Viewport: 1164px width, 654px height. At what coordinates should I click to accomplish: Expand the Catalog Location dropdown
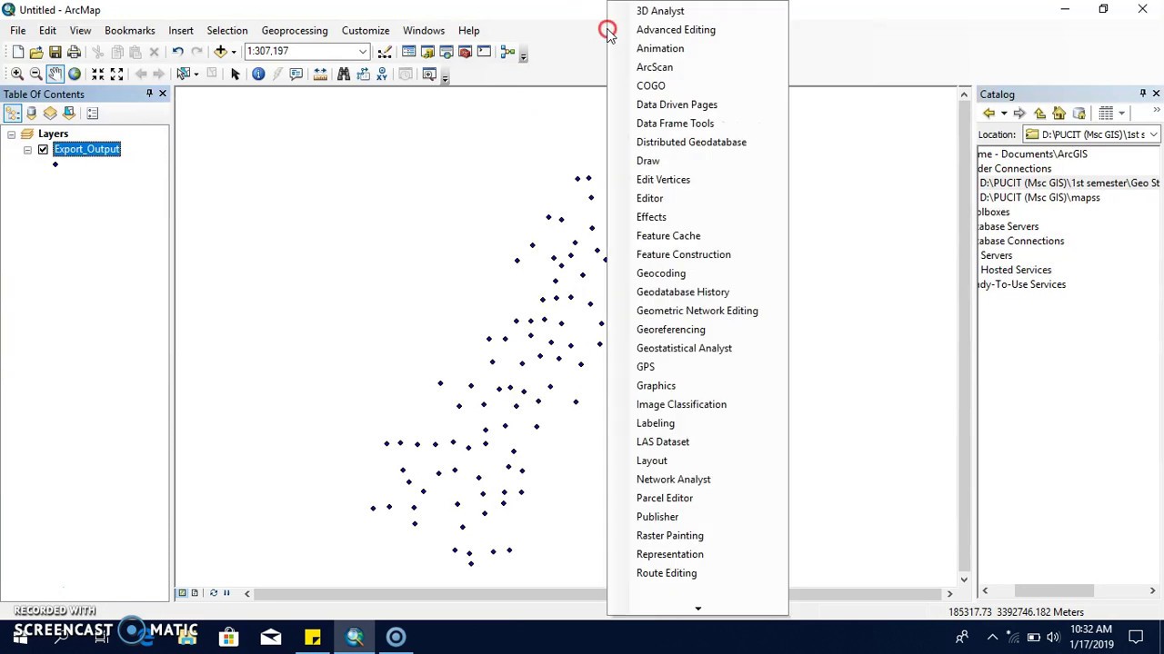pos(1153,134)
